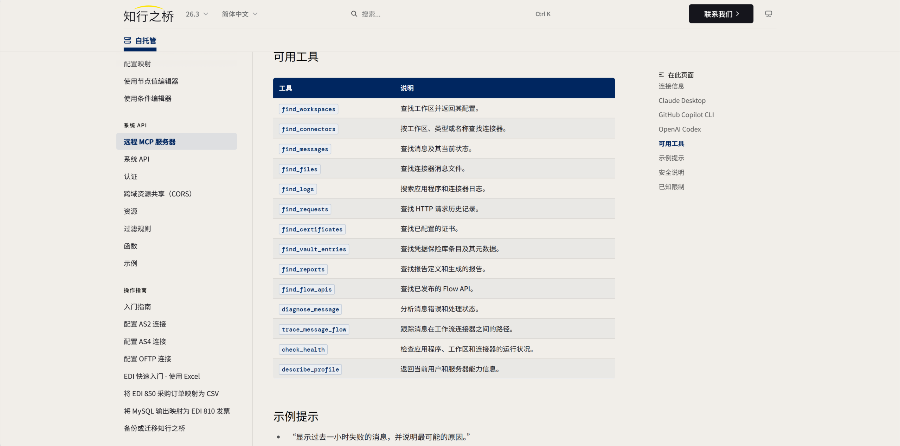Open 将 EDI 850 采购订单映射为 CSV

171,393
